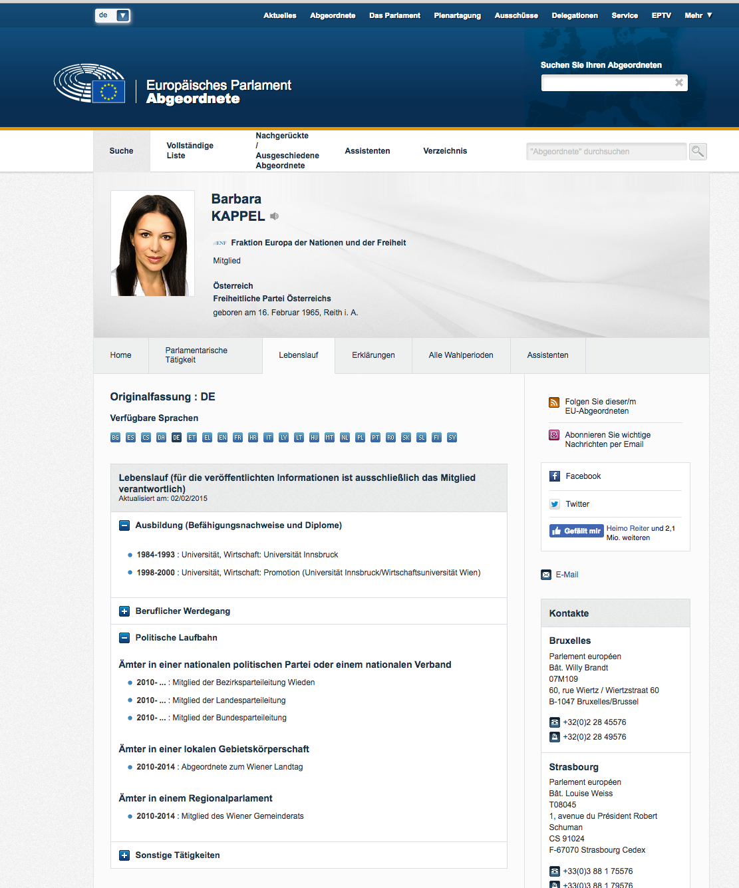Screen dimensions: 739x888
Task: Open the Mehr dropdown menu
Action: 698,15
